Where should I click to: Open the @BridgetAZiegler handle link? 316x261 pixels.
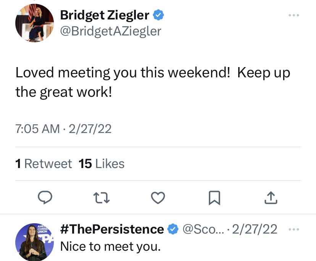pyautogui.click(x=111, y=30)
